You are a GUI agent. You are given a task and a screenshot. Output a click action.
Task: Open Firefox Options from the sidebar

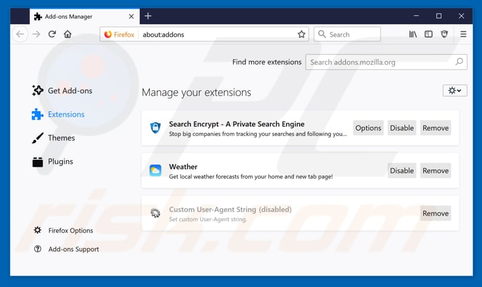click(63, 230)
